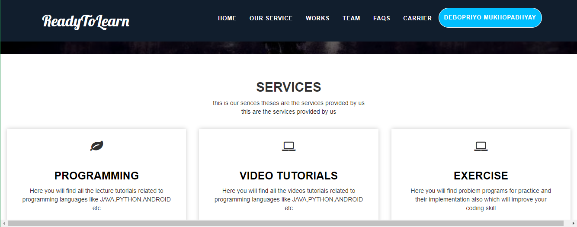Select the VIDEO TUTORIALS card heading
577x227 pixels.
288,176
